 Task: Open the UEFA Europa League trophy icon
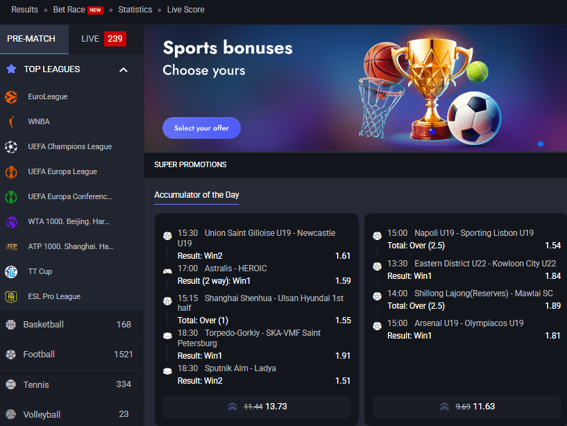pos(11,172)
